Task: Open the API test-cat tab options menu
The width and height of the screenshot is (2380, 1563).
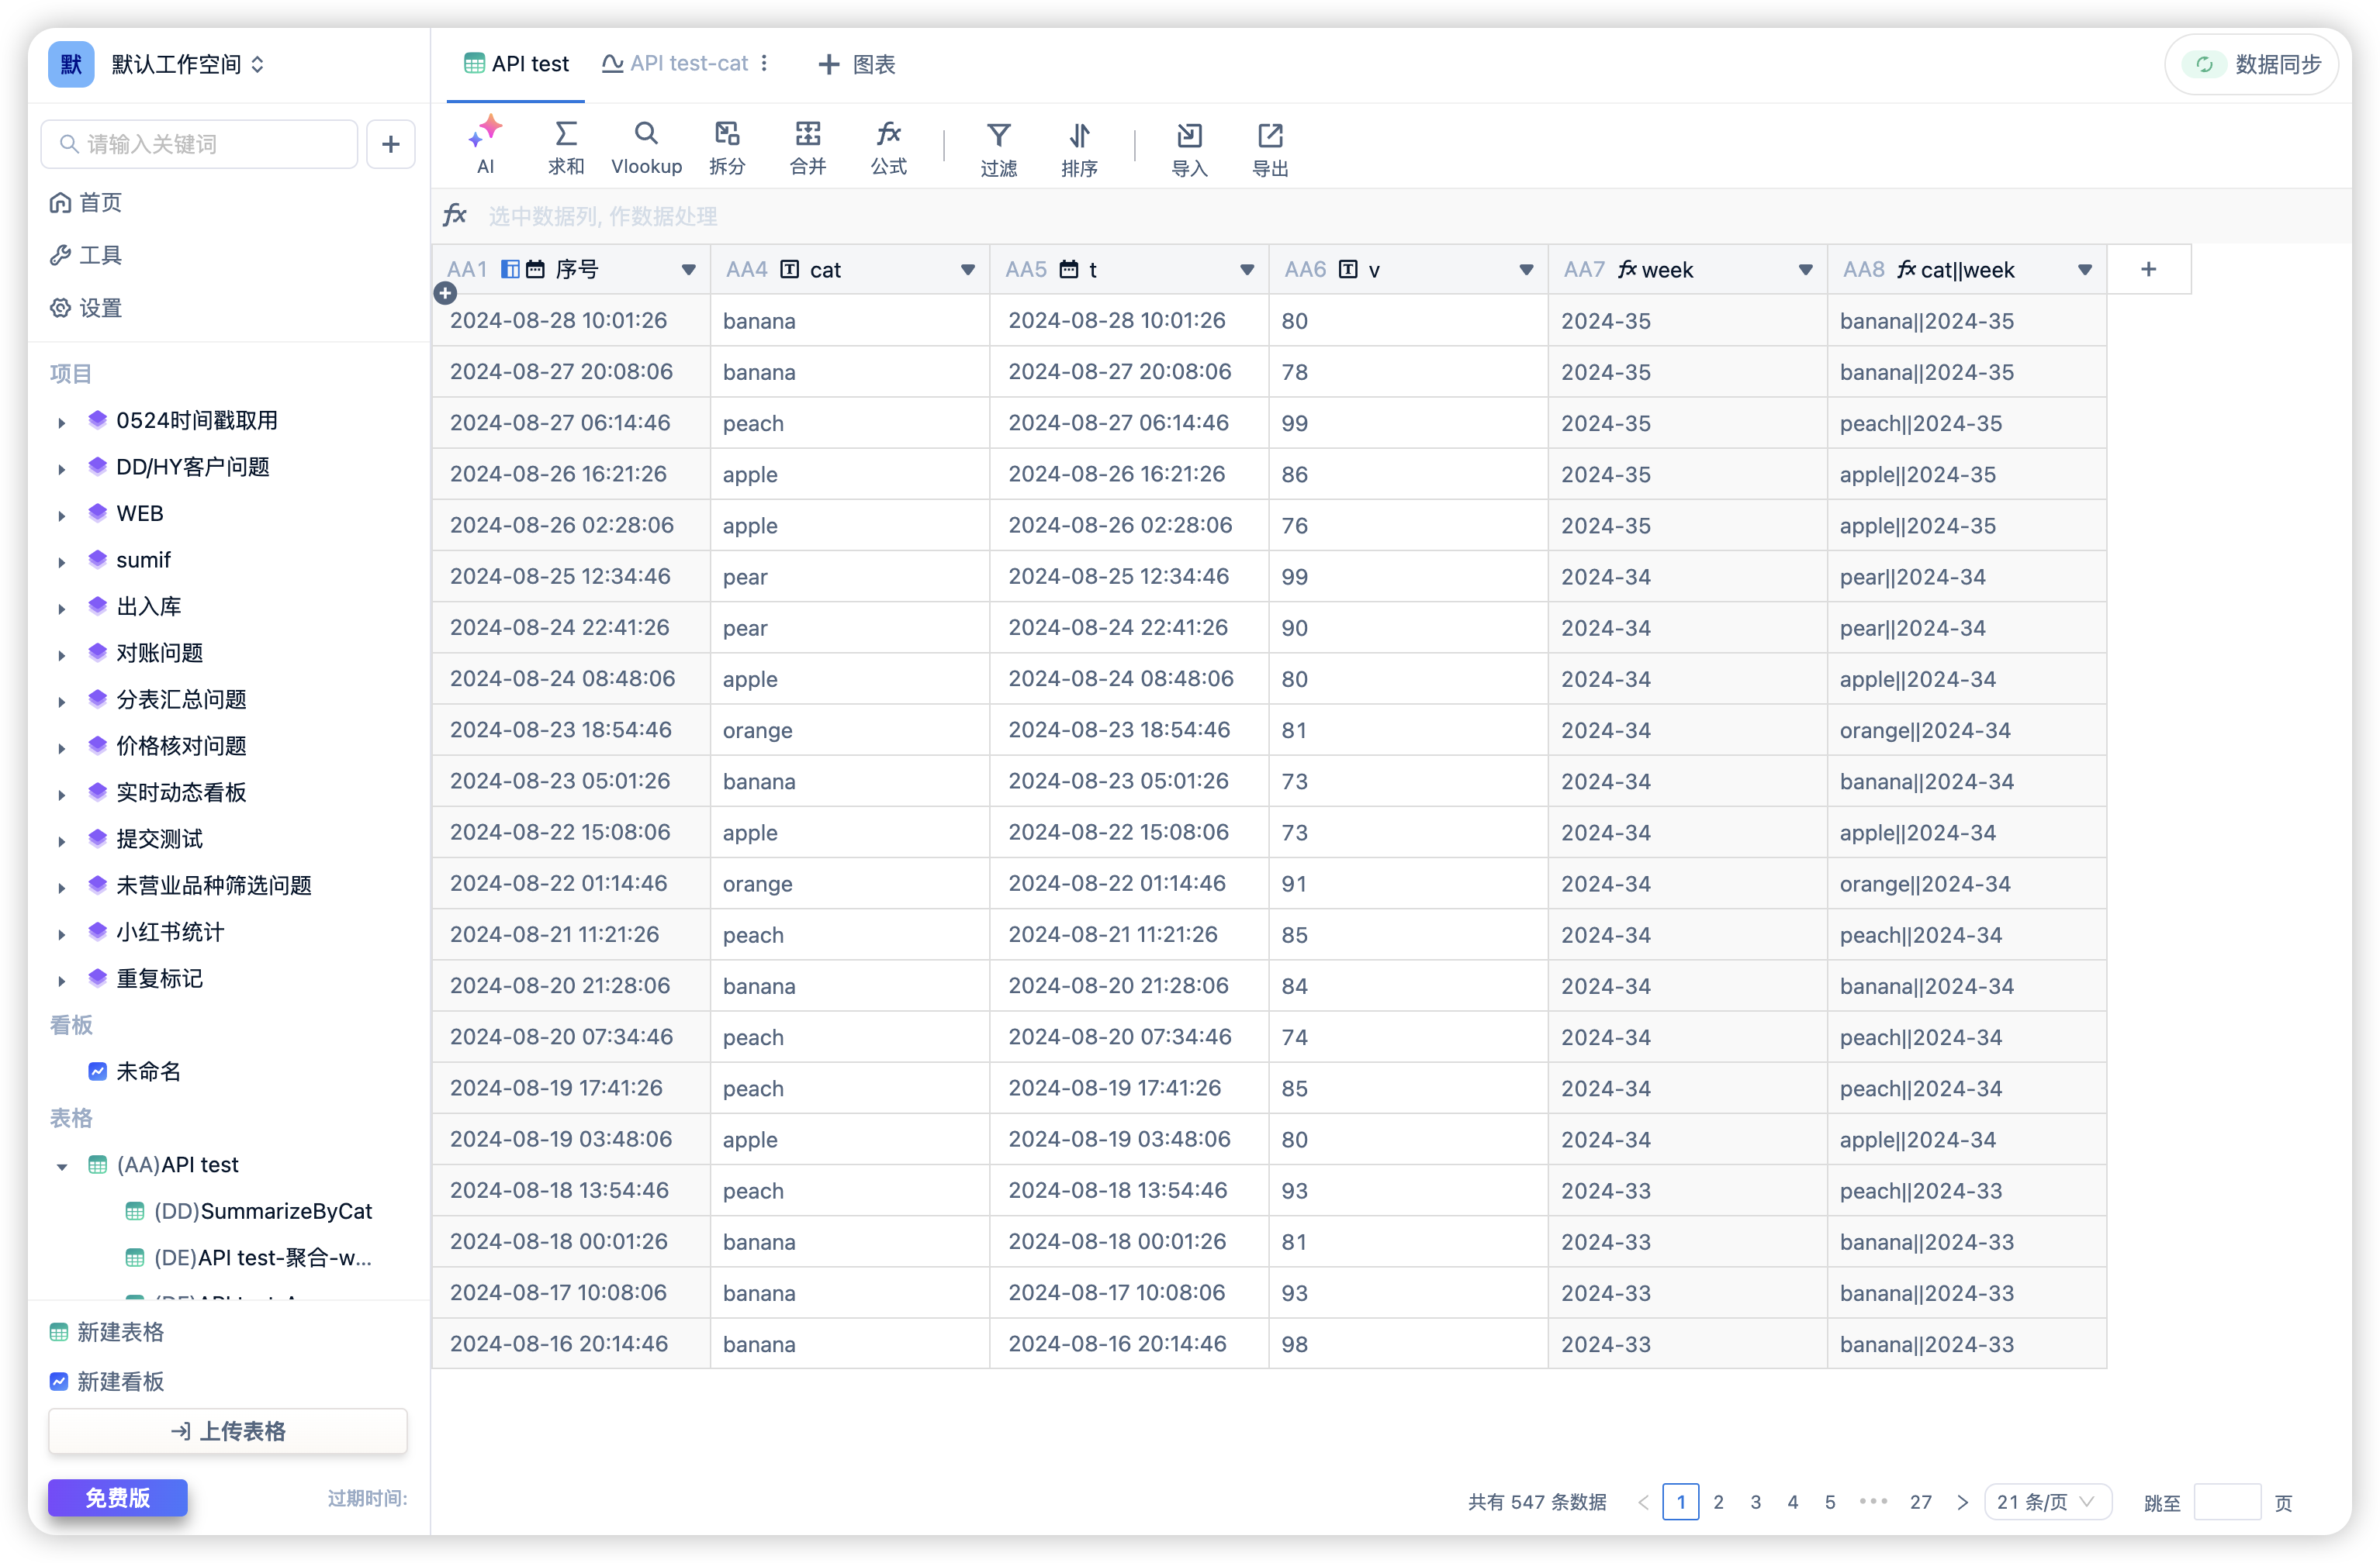Action: click(x=765, y=64)
